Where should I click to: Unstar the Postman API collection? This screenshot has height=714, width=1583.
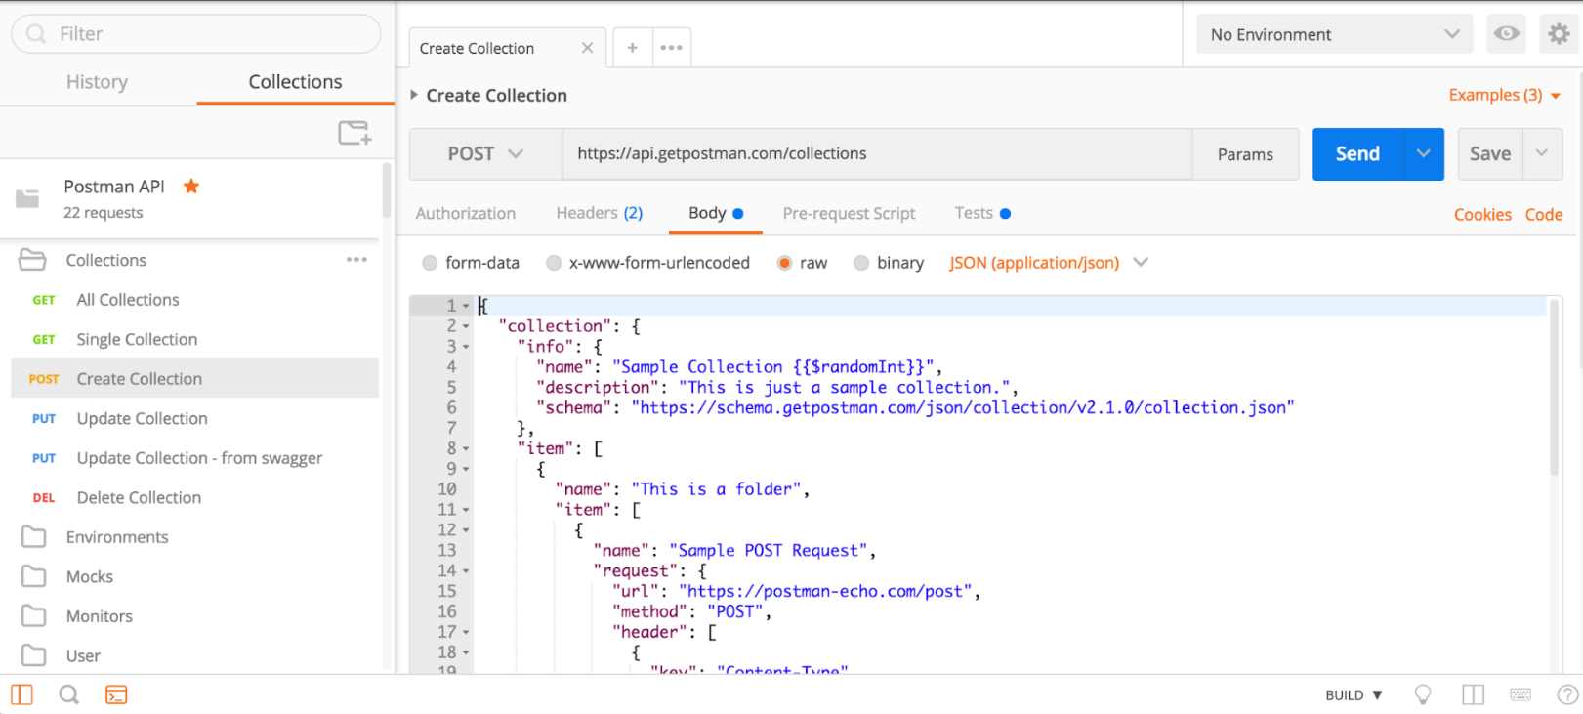tap(191, 186)
